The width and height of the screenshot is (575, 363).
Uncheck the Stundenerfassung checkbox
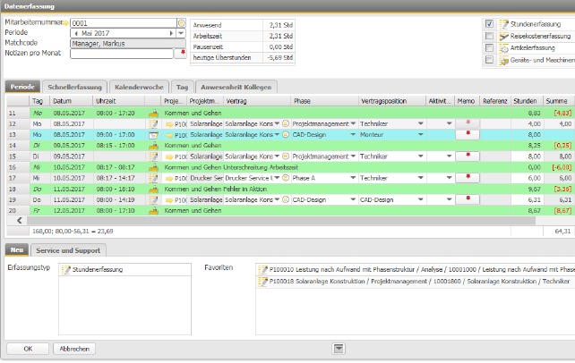(489, 24)
